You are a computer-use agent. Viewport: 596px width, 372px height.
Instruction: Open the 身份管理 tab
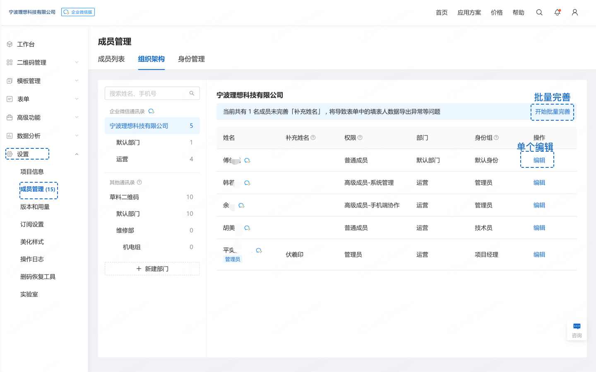[x=191, y=59]
